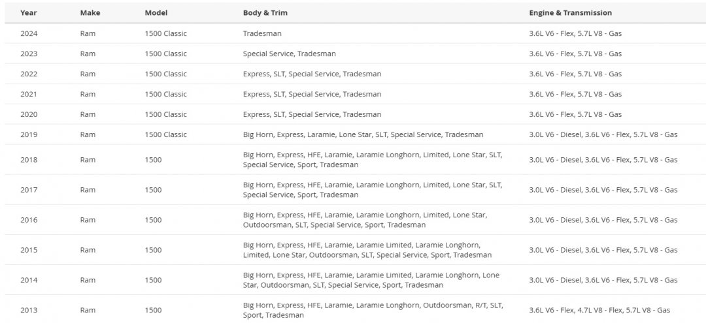Click the 2018 row's engine options cell

603,160
